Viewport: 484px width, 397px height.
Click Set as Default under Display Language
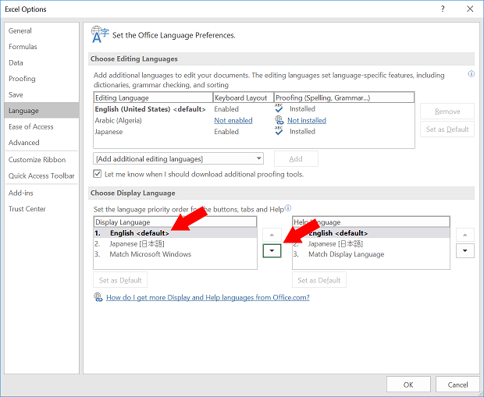coord(120,281)
